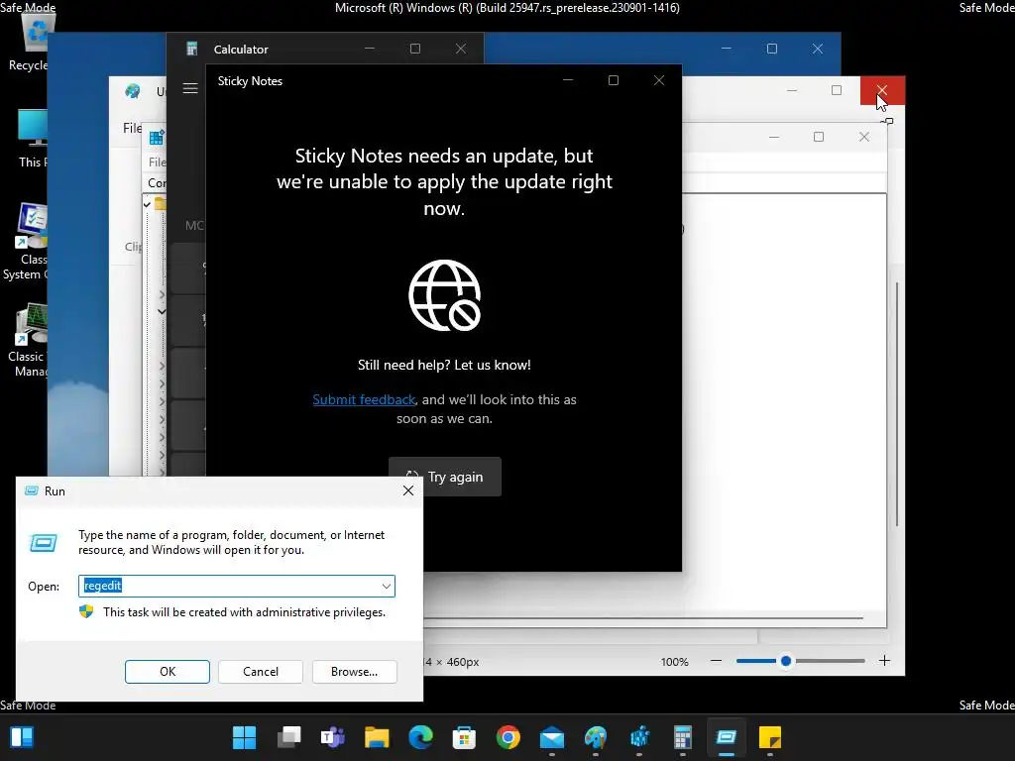This screenshot has width=1015, height=761.
Task: Select the This PC desktop icon
Action: pos(31,138)
